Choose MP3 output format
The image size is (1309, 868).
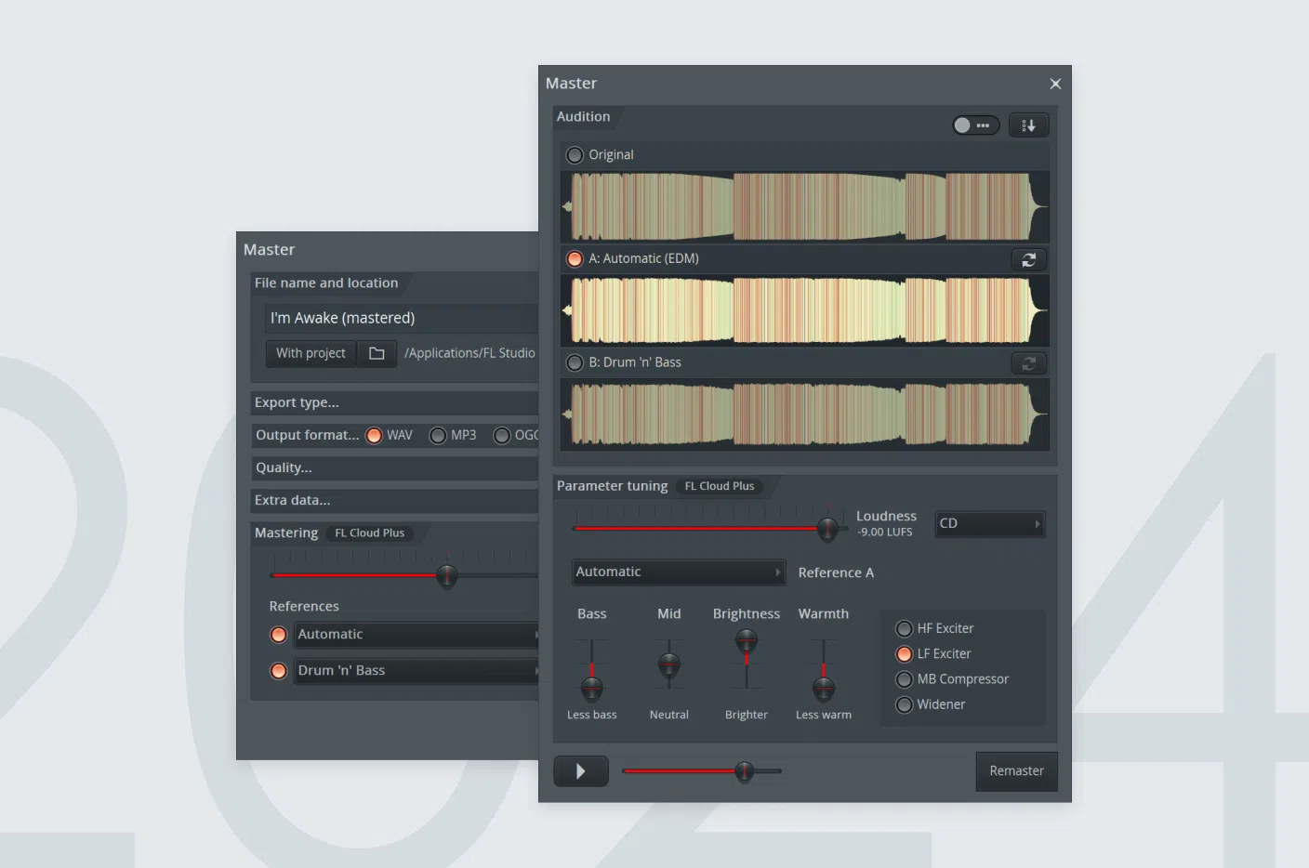438,436
